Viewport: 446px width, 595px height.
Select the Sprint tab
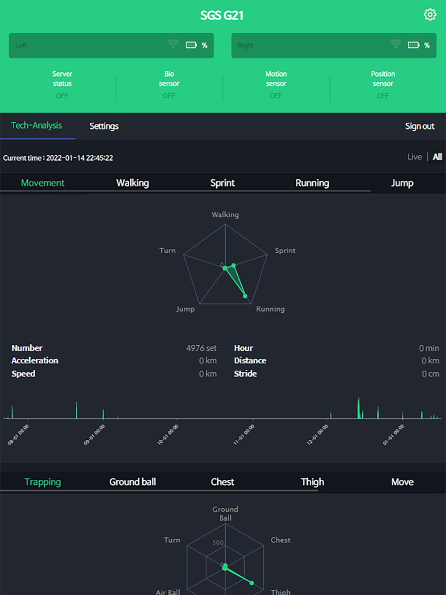pos(223,183)
